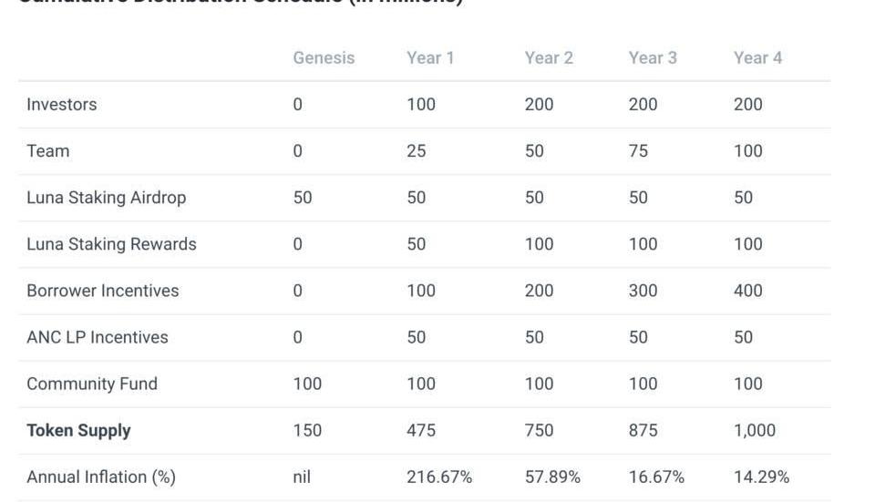Click the Year 2 column header
875x502 pixels.
(549, 58)
